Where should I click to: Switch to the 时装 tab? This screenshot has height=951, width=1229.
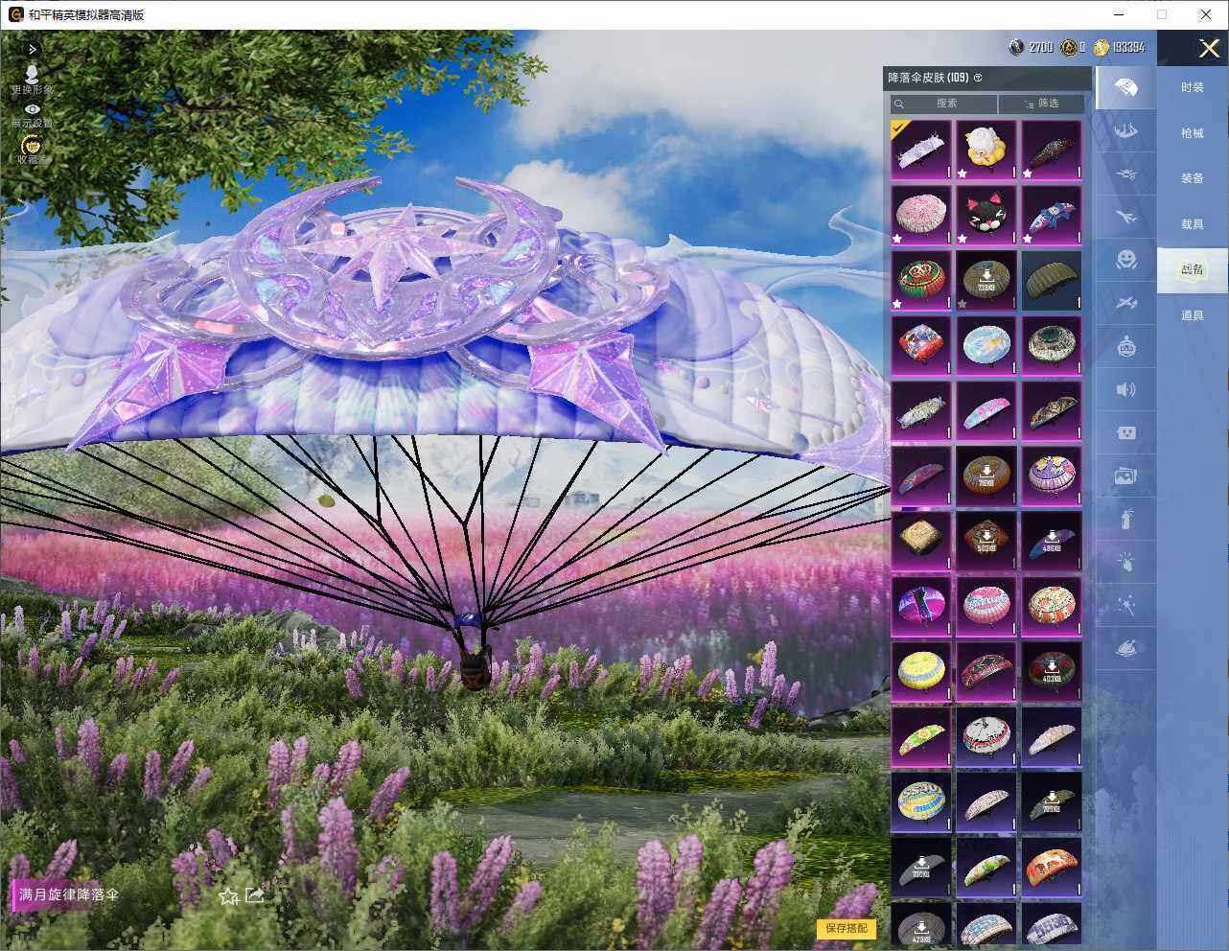point(1193,87)
